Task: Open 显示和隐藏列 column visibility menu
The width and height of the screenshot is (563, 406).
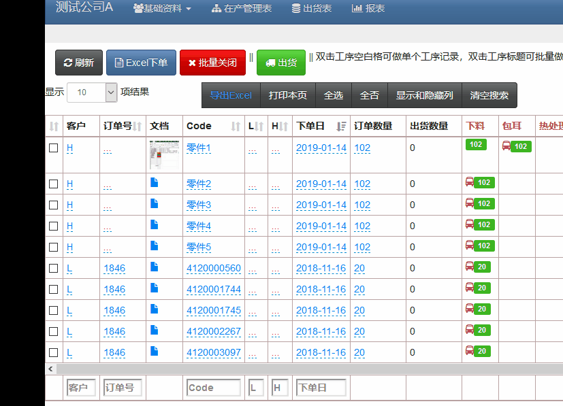Action: [424, 95]
